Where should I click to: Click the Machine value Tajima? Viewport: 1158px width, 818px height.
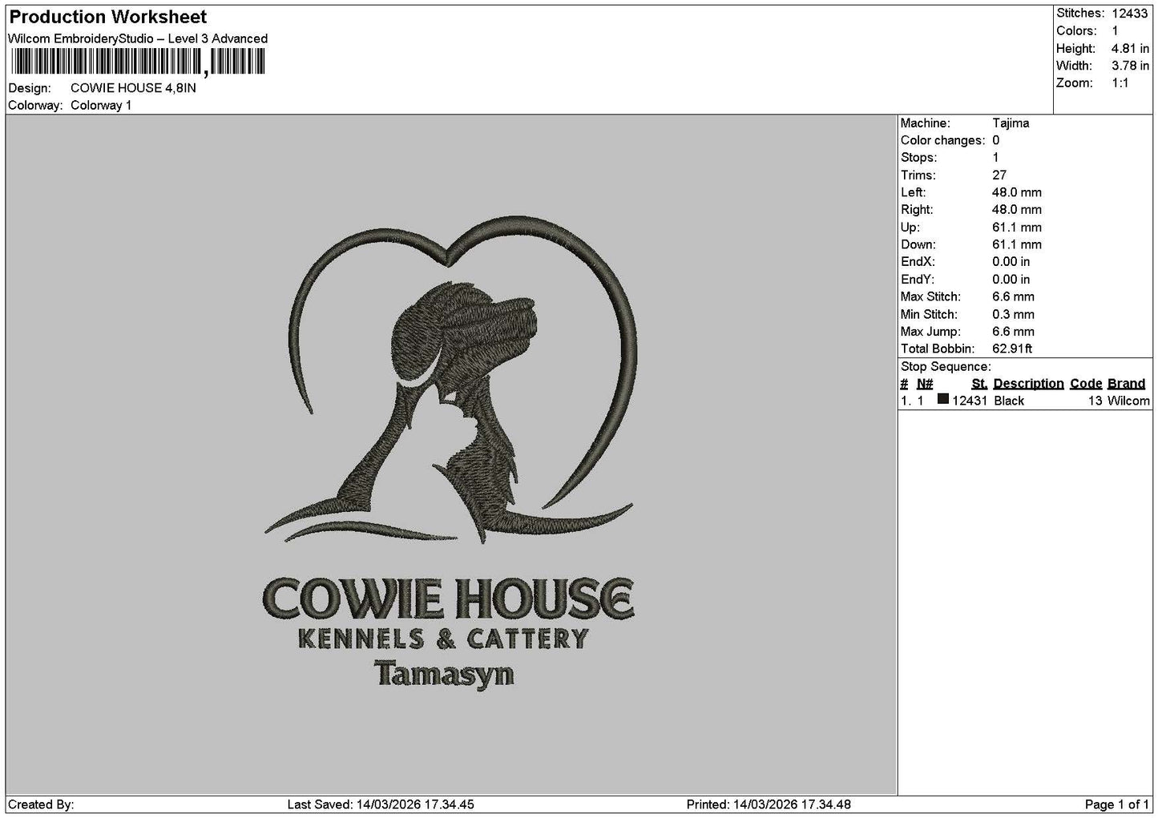tap(1011, 123)
